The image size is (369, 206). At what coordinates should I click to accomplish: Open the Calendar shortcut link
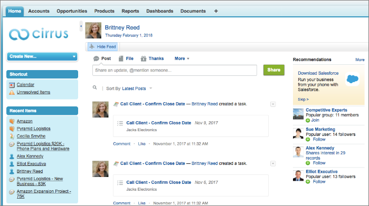click(25, 85)
